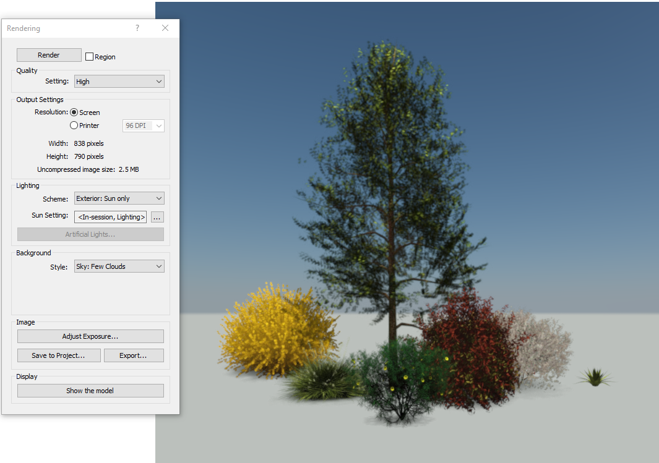
Task: Open sun settings via the ellipsis button
Action: click(x=157, y=217)
